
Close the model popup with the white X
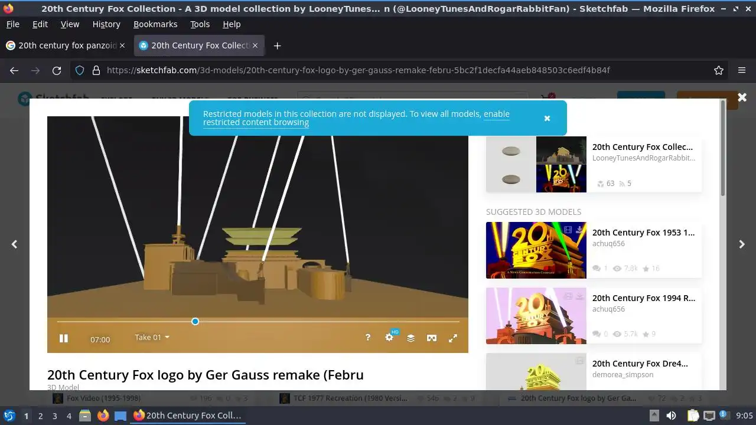click(742, 97)
